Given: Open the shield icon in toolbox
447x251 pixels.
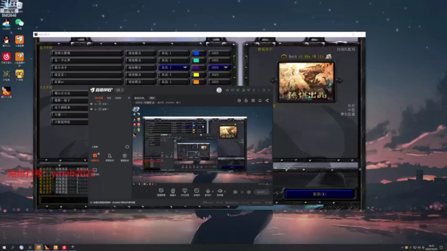Looking at the screenshot, I should point(125,156).
